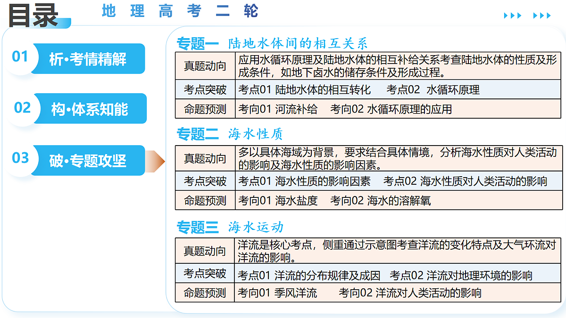Click the 地理高考二轮 title text

(180, 11)
